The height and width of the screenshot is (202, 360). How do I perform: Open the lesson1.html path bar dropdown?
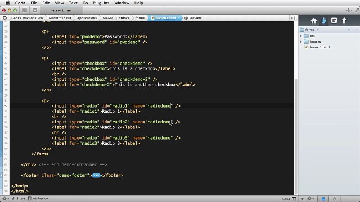click(178, 18)
